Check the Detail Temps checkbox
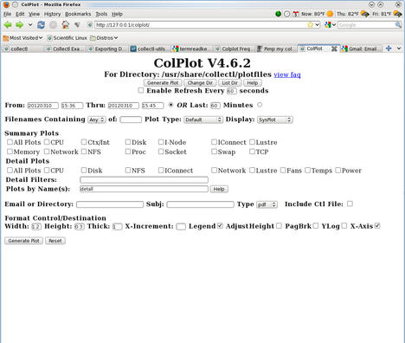The image size is (405, 343). click(x=308, y=170)
